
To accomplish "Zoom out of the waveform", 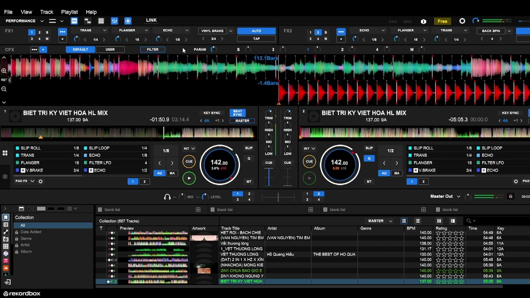I will click(x=4, y=89).
